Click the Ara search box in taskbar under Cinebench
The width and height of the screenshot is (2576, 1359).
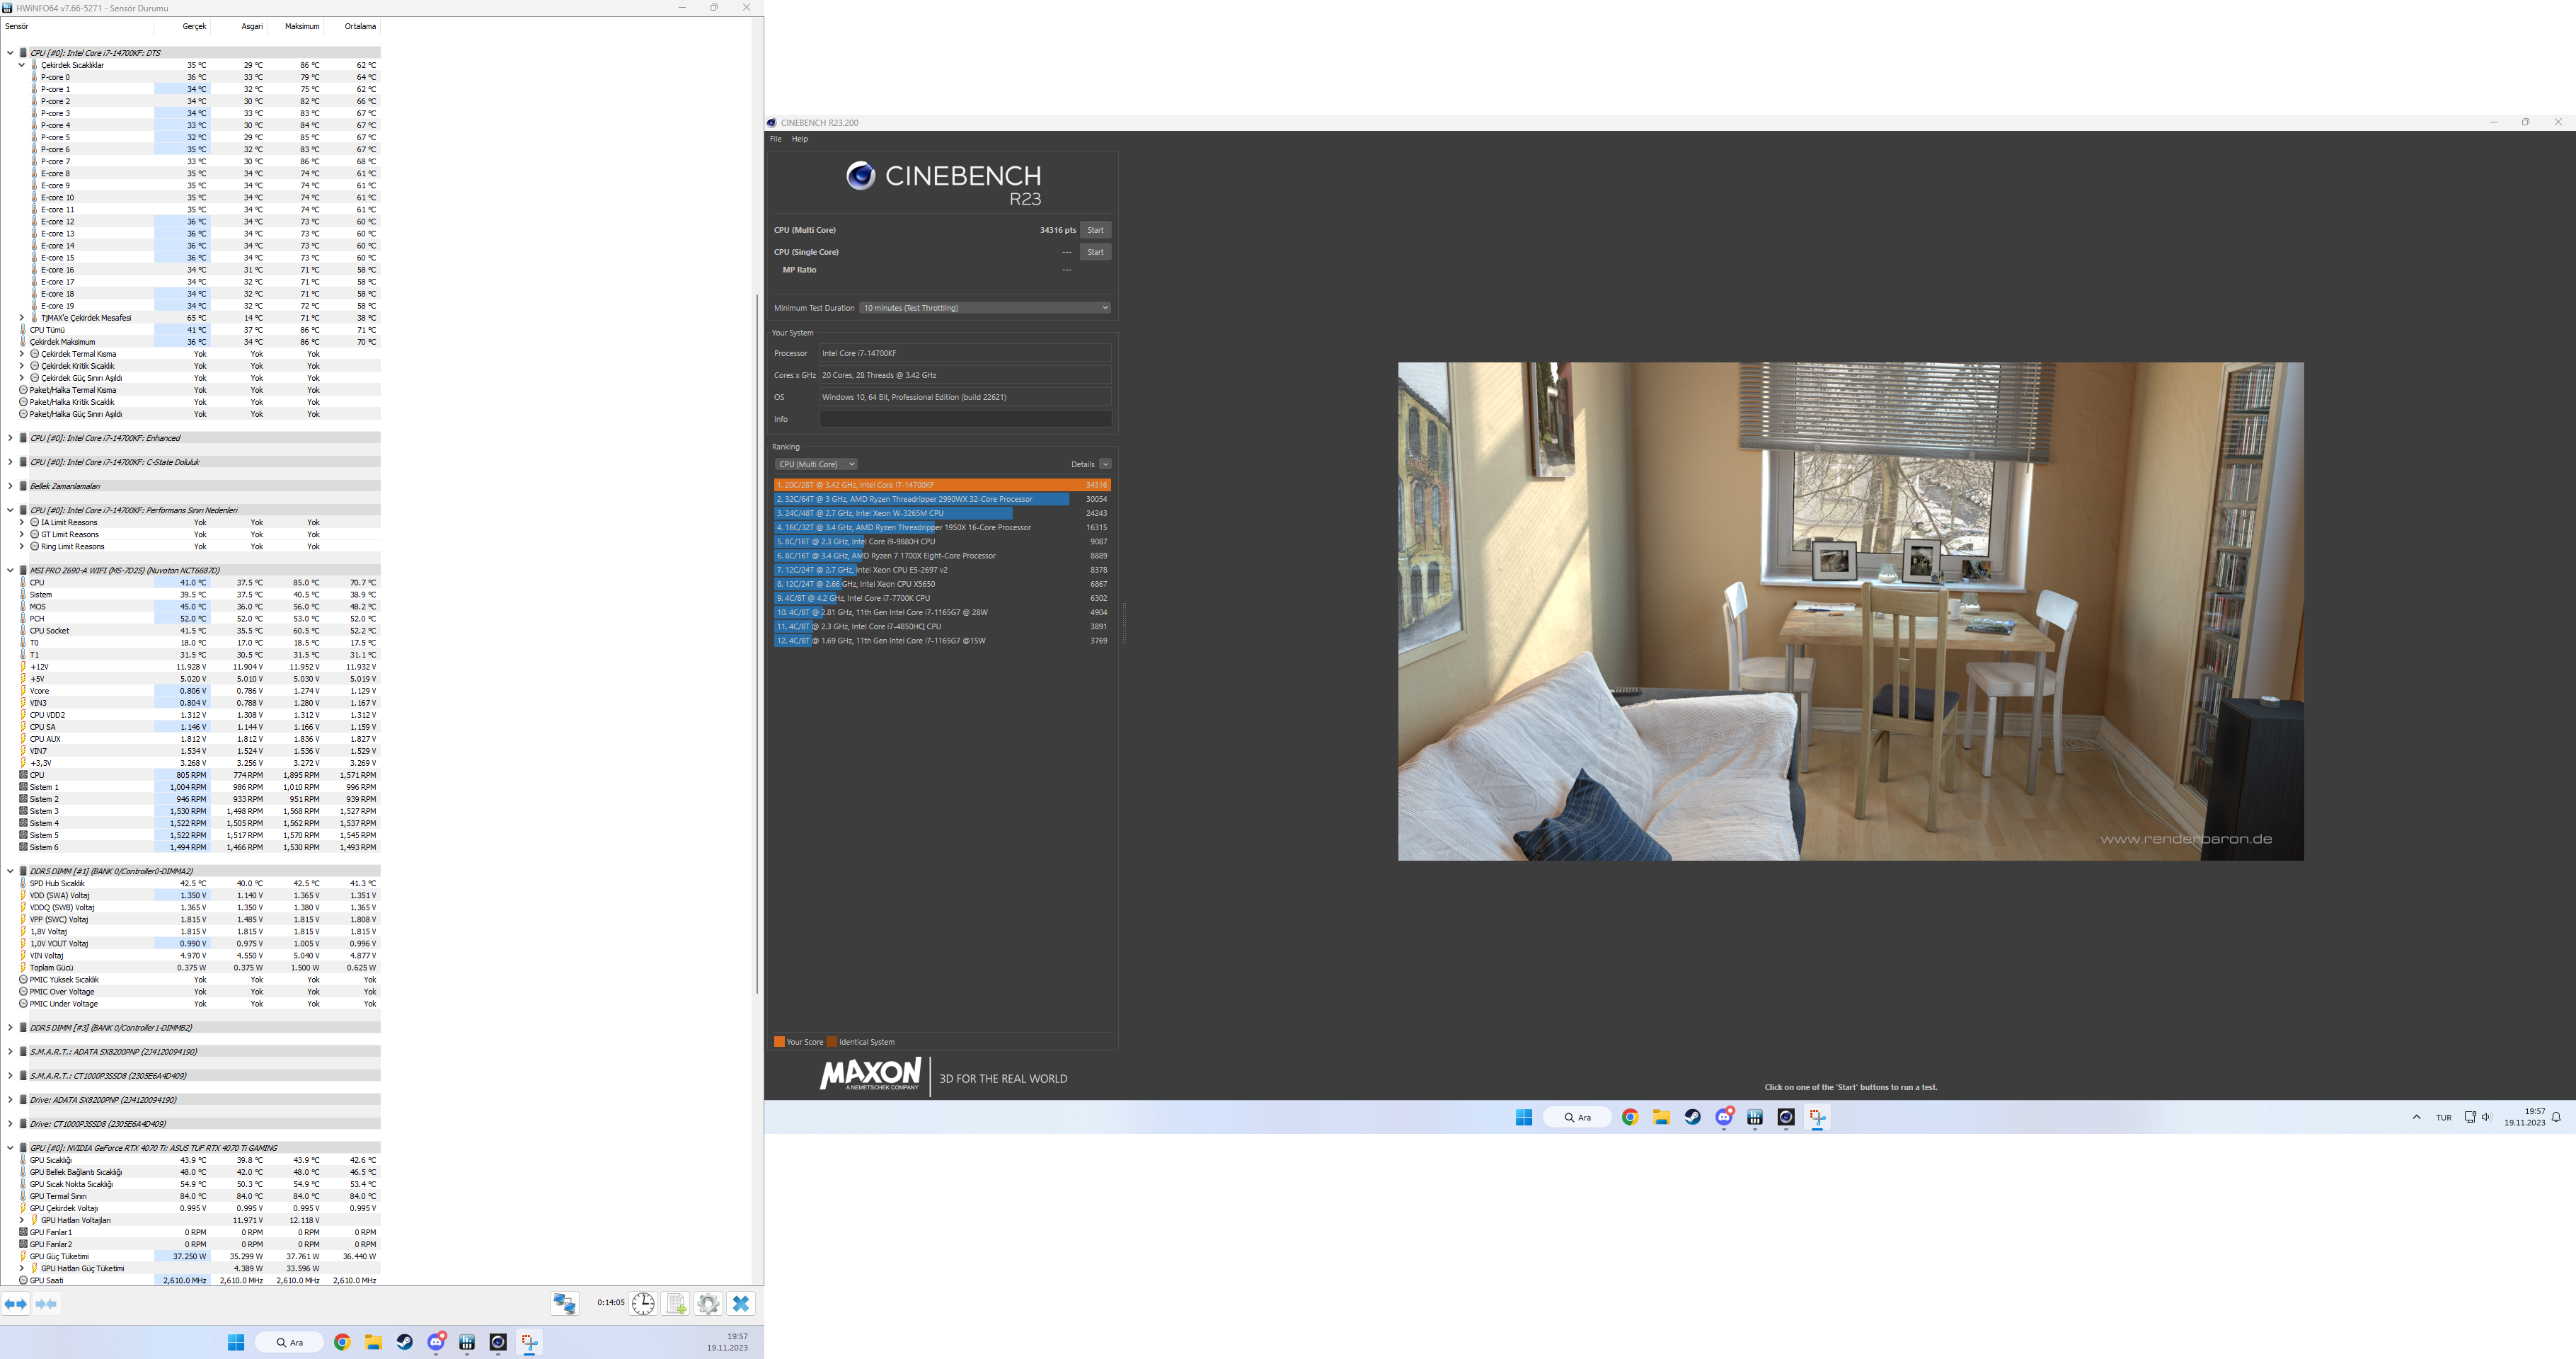tap(1578, 1117)
